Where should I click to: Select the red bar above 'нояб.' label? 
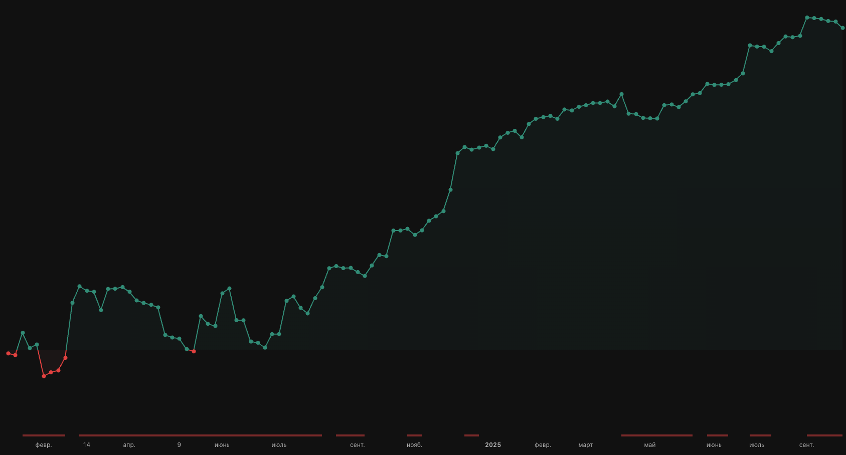tap(414, 435)
